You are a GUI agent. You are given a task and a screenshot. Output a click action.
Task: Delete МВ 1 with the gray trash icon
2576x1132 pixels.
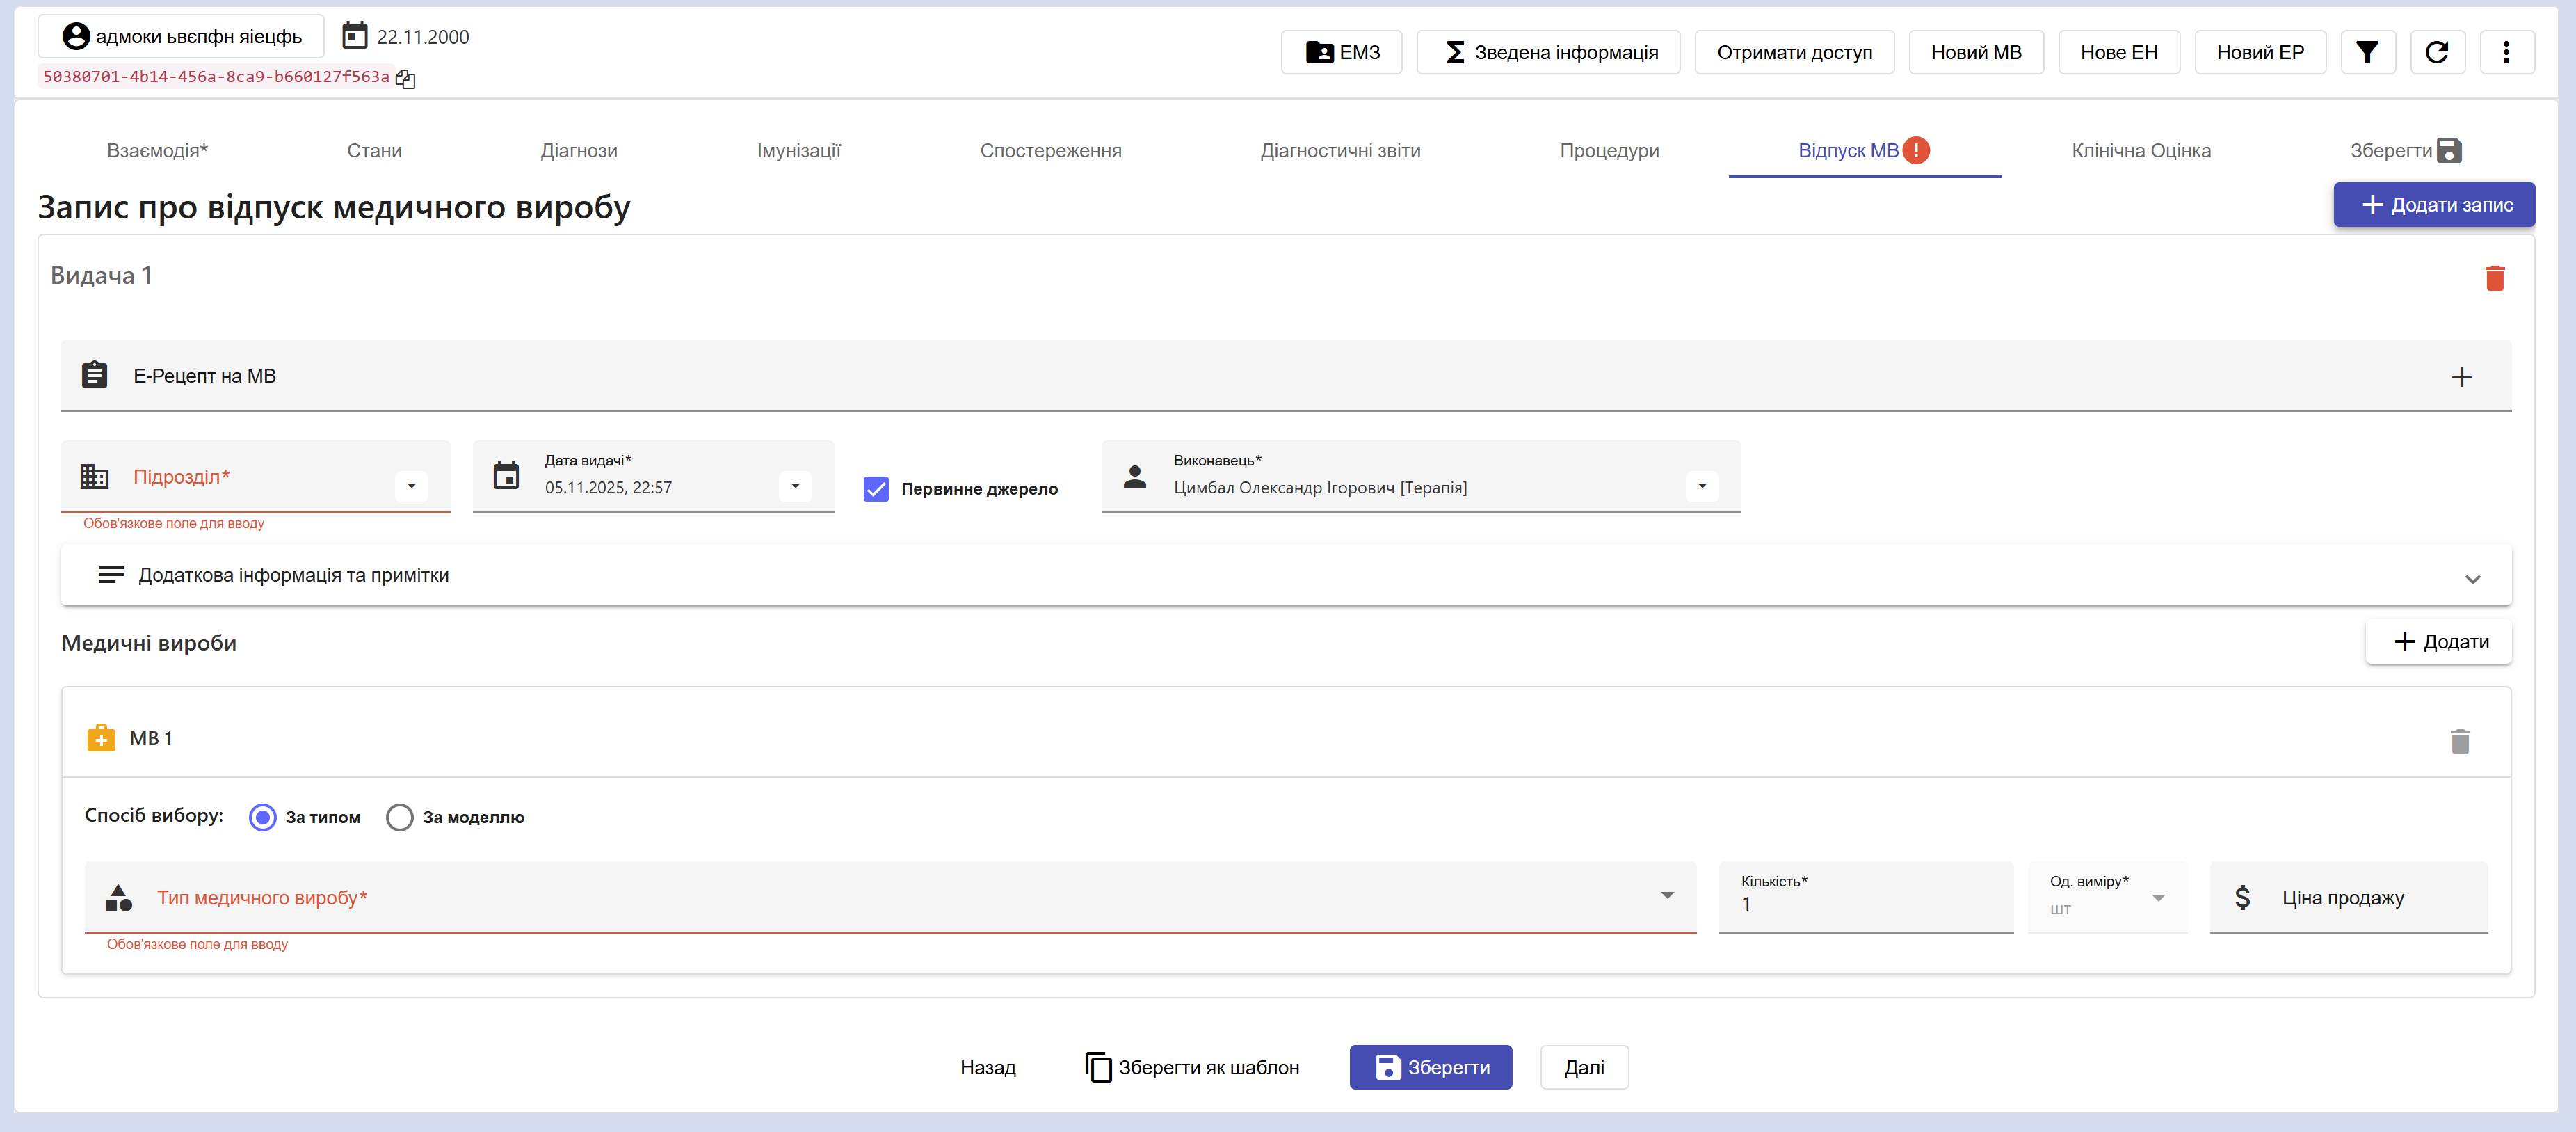(x=2460, y=741)
